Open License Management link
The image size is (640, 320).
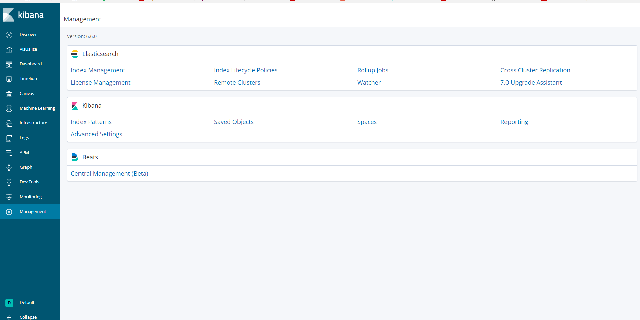(101, 83)
